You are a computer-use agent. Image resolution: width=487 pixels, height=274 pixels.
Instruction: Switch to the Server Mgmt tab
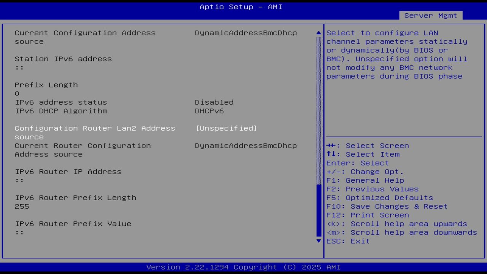click(430, 15)
